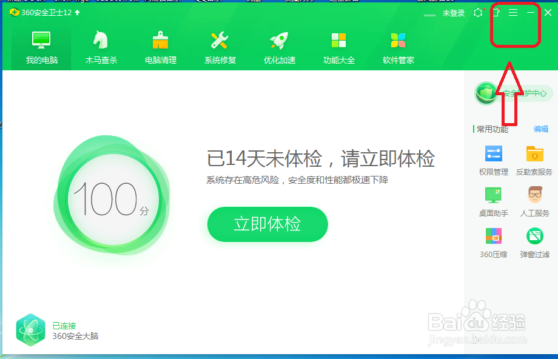Switch to 木马查杀 tab
This screenshot has width=558, height=359.
point(101,48)
